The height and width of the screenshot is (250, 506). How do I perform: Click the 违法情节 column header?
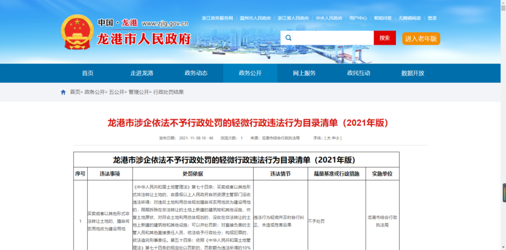click(x=281, y=174)
